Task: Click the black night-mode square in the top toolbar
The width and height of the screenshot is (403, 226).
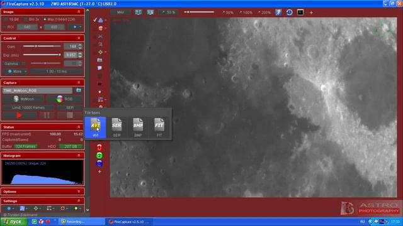Action: point(300,13)
